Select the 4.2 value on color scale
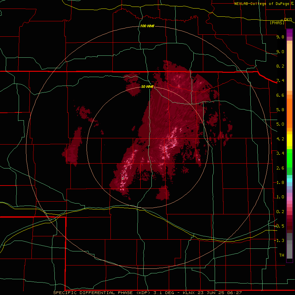Image resolution: width=295 pixels, height=295 pixels. click(x=280, y=139)
